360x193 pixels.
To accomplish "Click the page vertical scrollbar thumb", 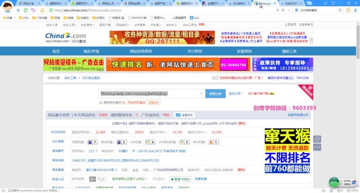I will [358, 41].
